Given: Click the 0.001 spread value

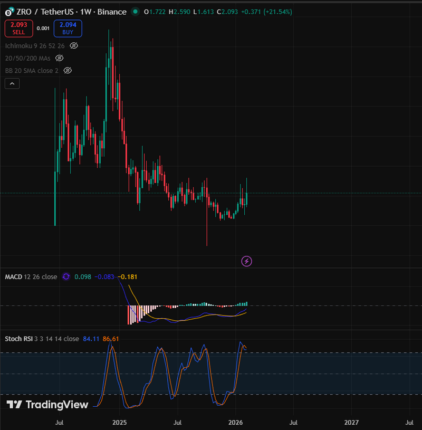Looking at the screenshot, I should tap(43, 28).
